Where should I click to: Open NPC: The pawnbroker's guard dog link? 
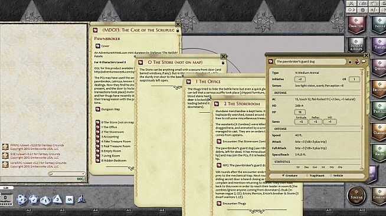click(219, 165)
